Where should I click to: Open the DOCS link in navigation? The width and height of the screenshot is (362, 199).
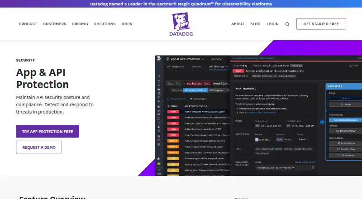tap(127, 24)
